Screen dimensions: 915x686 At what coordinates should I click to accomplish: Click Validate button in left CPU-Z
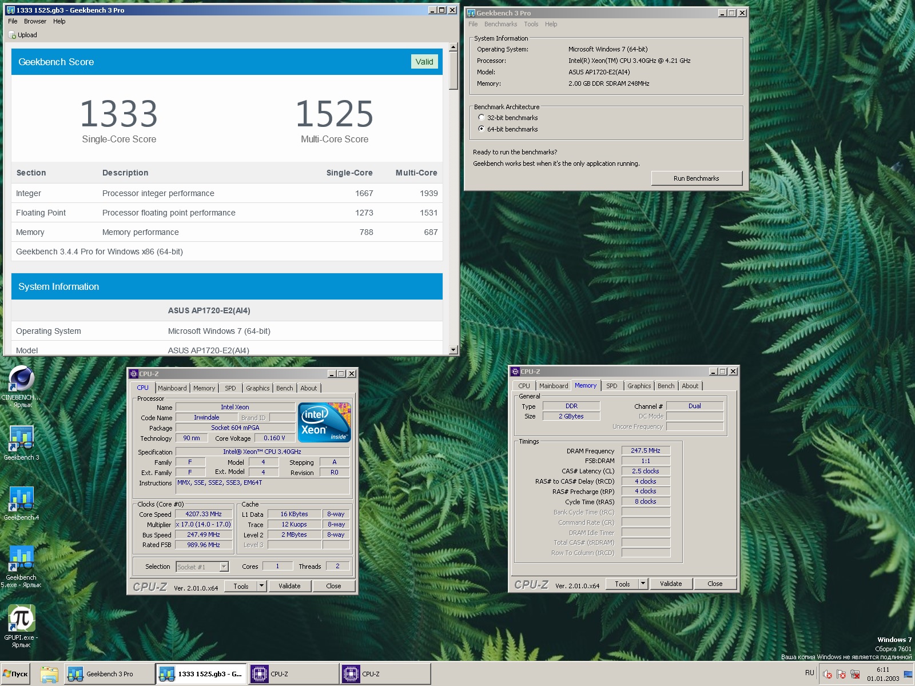pyautogui.click(x=289, y=586)
